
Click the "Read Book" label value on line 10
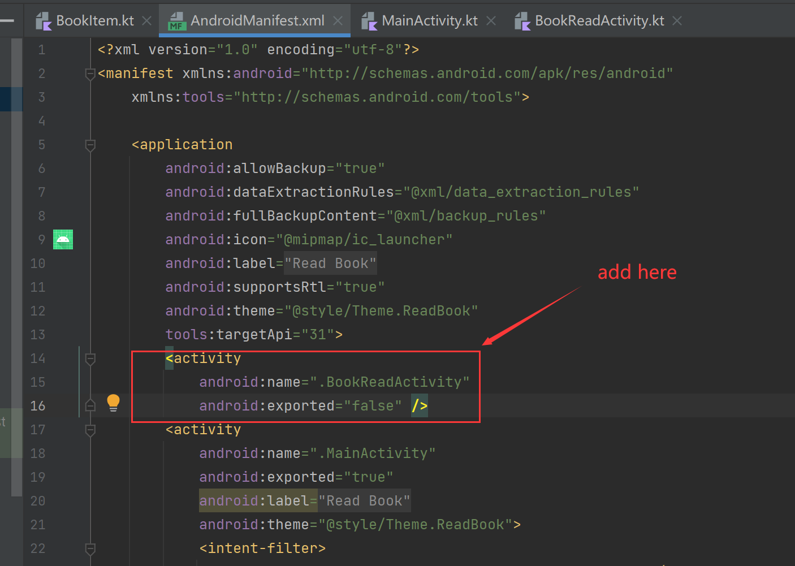pyautogui.click(x=330, y=263)
